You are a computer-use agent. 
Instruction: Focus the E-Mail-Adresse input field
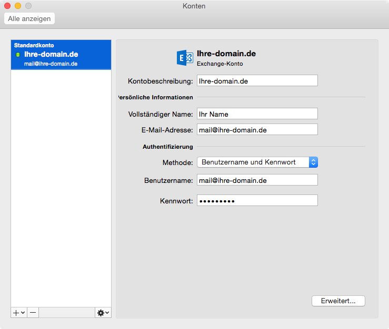pyautogui.click(x=257, y=130)
